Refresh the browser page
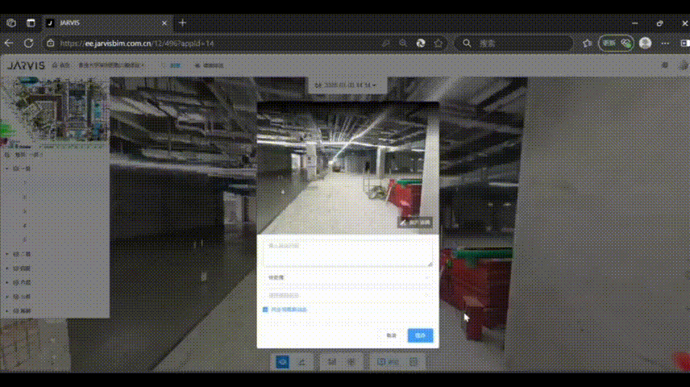Image resolution: width=690 pixels, height=387 pixels. [29, 43]
